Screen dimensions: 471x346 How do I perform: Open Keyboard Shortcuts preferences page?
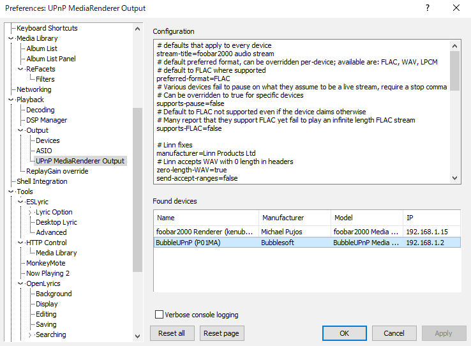[x=47, y=28]
